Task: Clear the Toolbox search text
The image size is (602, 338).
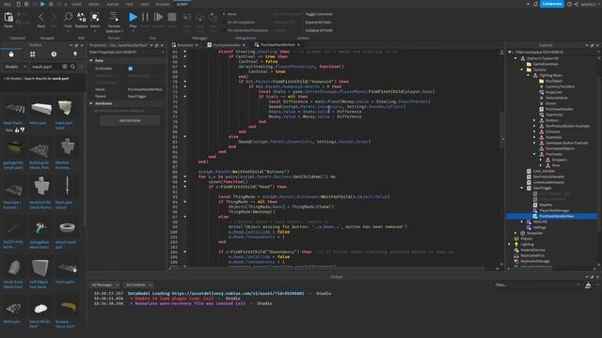Action: 65,67
